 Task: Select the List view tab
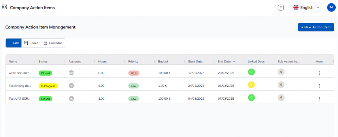click(x=14, y=43)
